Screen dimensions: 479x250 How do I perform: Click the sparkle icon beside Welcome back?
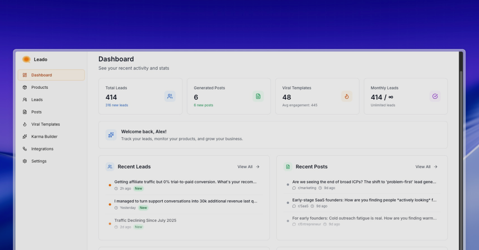111,135
